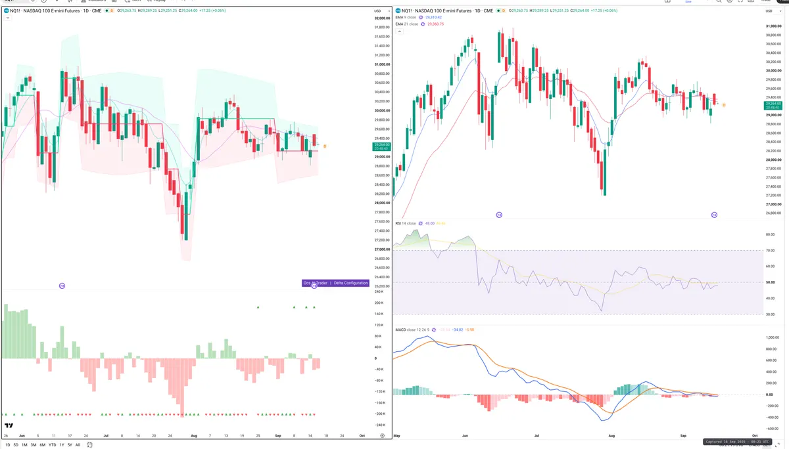This screenshot has width=789, height=449.
Task: Click the EMA 21 value 29,360.75
Action: (436, 24)
